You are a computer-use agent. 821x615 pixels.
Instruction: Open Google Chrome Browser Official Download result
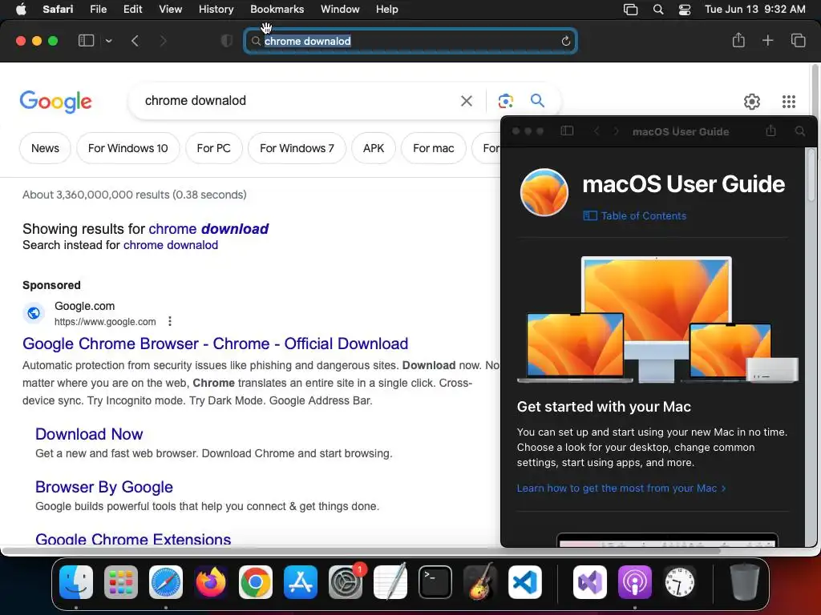[215, 344]
